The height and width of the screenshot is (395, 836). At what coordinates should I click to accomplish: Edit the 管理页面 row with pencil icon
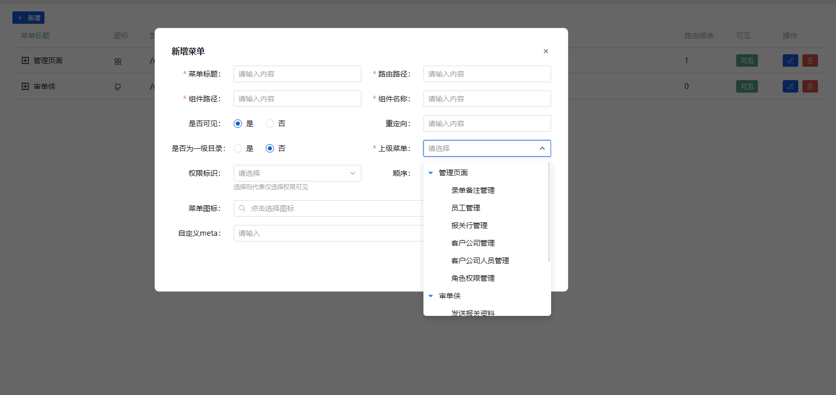[x=791, y=60]
